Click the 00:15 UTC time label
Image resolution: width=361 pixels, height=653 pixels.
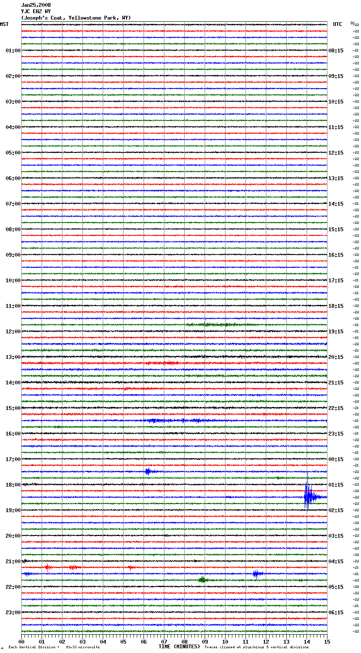coord(336,459)
